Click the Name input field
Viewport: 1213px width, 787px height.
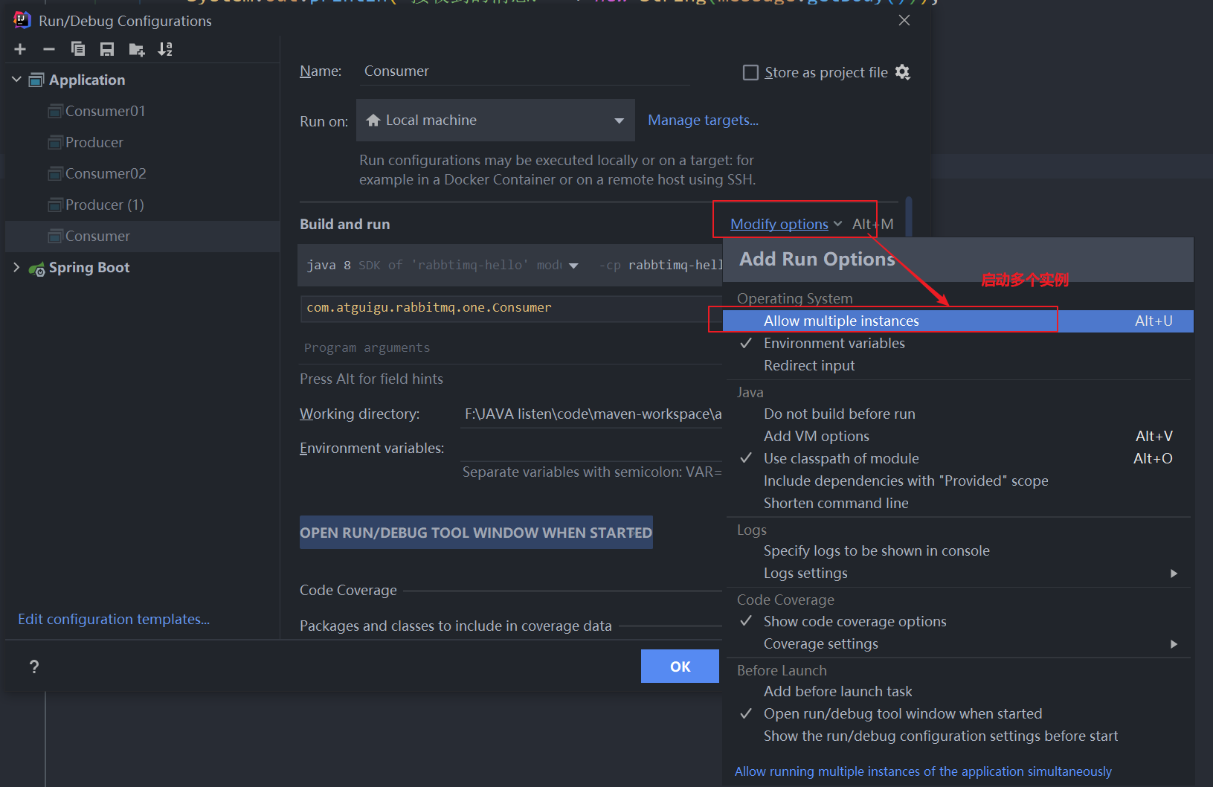[x=524, y=71]
